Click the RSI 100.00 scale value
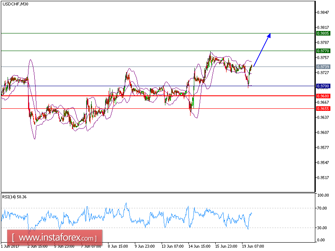The image size is (335, 251). tap(323, 195)
